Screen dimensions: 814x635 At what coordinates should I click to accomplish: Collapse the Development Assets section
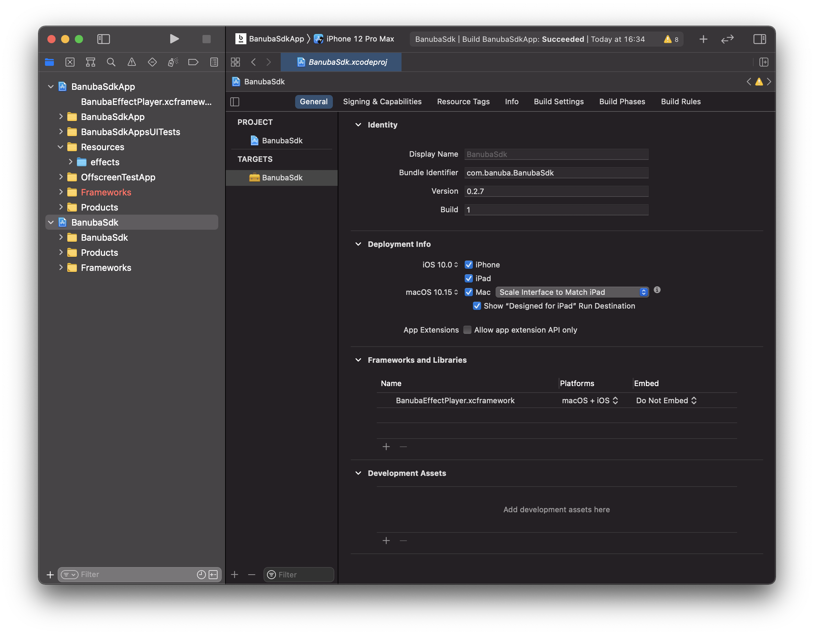358,474
